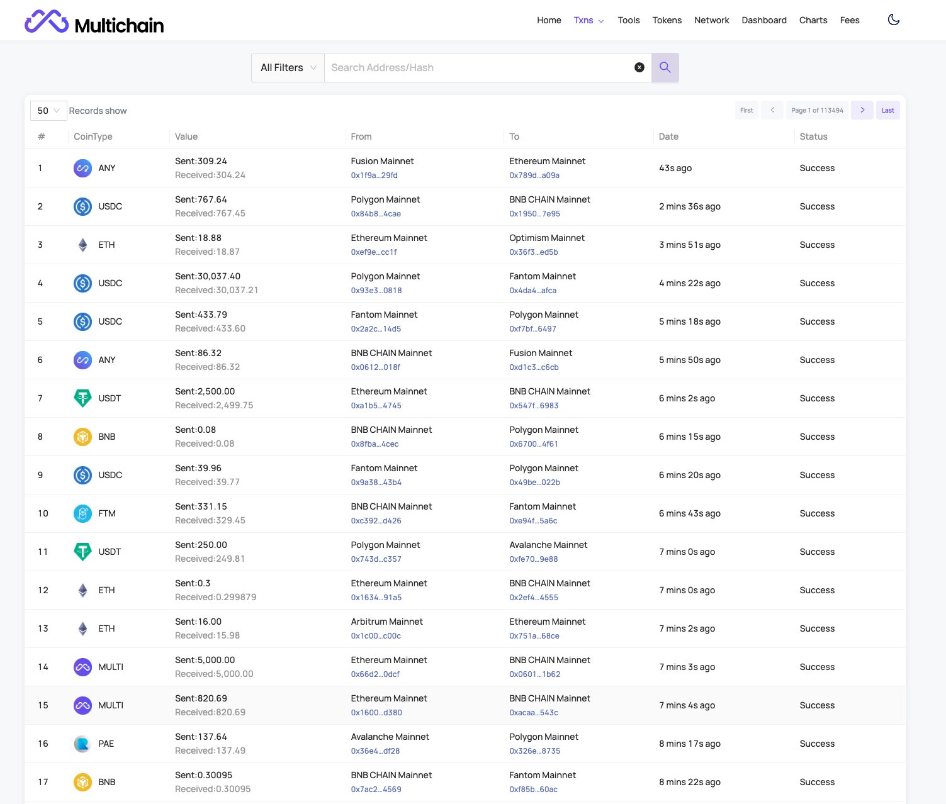Clear the search field with X icon
This screenshot has height=804, width=946.
pos(639,67)
